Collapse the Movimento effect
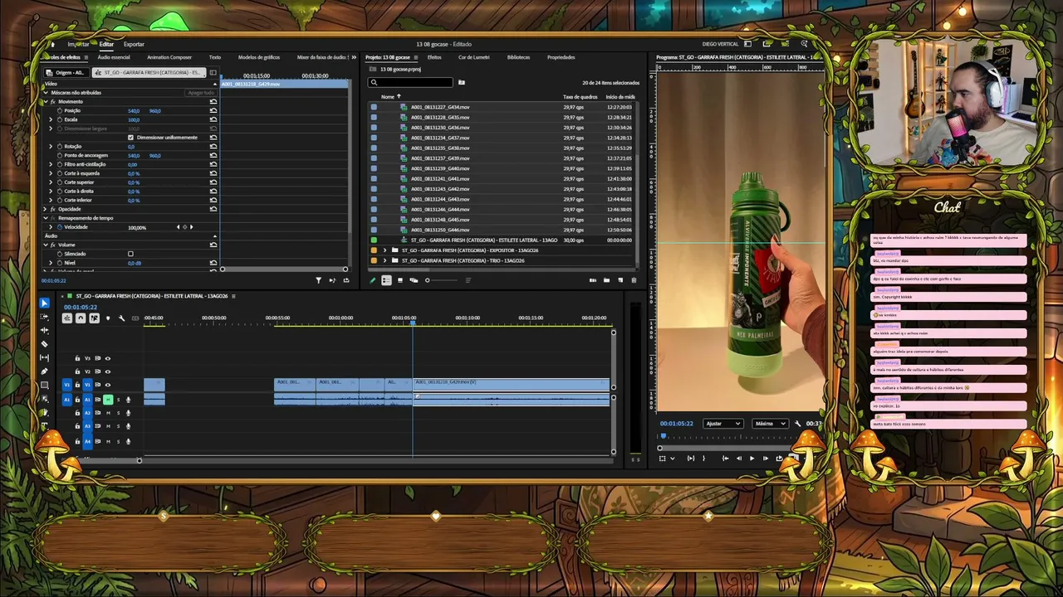This screenshot has height=597, width=1063. (45, 101)
